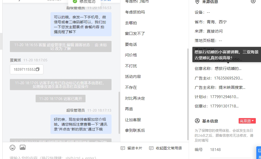Select quick reply 考虑旅拍吗
The height and width of the screenshot is (159, 261).
[x=135, y=12]
